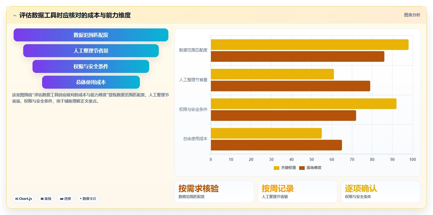Click the brown 落地难度 bar for 权限与安全条件
Viewport: 433px width, 215px height.
click(284, 116)
